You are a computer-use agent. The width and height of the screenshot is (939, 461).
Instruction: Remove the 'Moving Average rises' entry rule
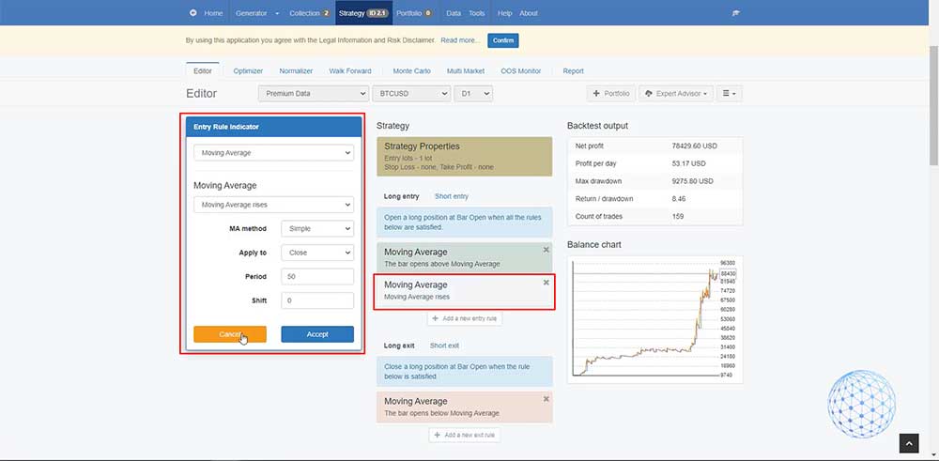click(x=546, y=283)
